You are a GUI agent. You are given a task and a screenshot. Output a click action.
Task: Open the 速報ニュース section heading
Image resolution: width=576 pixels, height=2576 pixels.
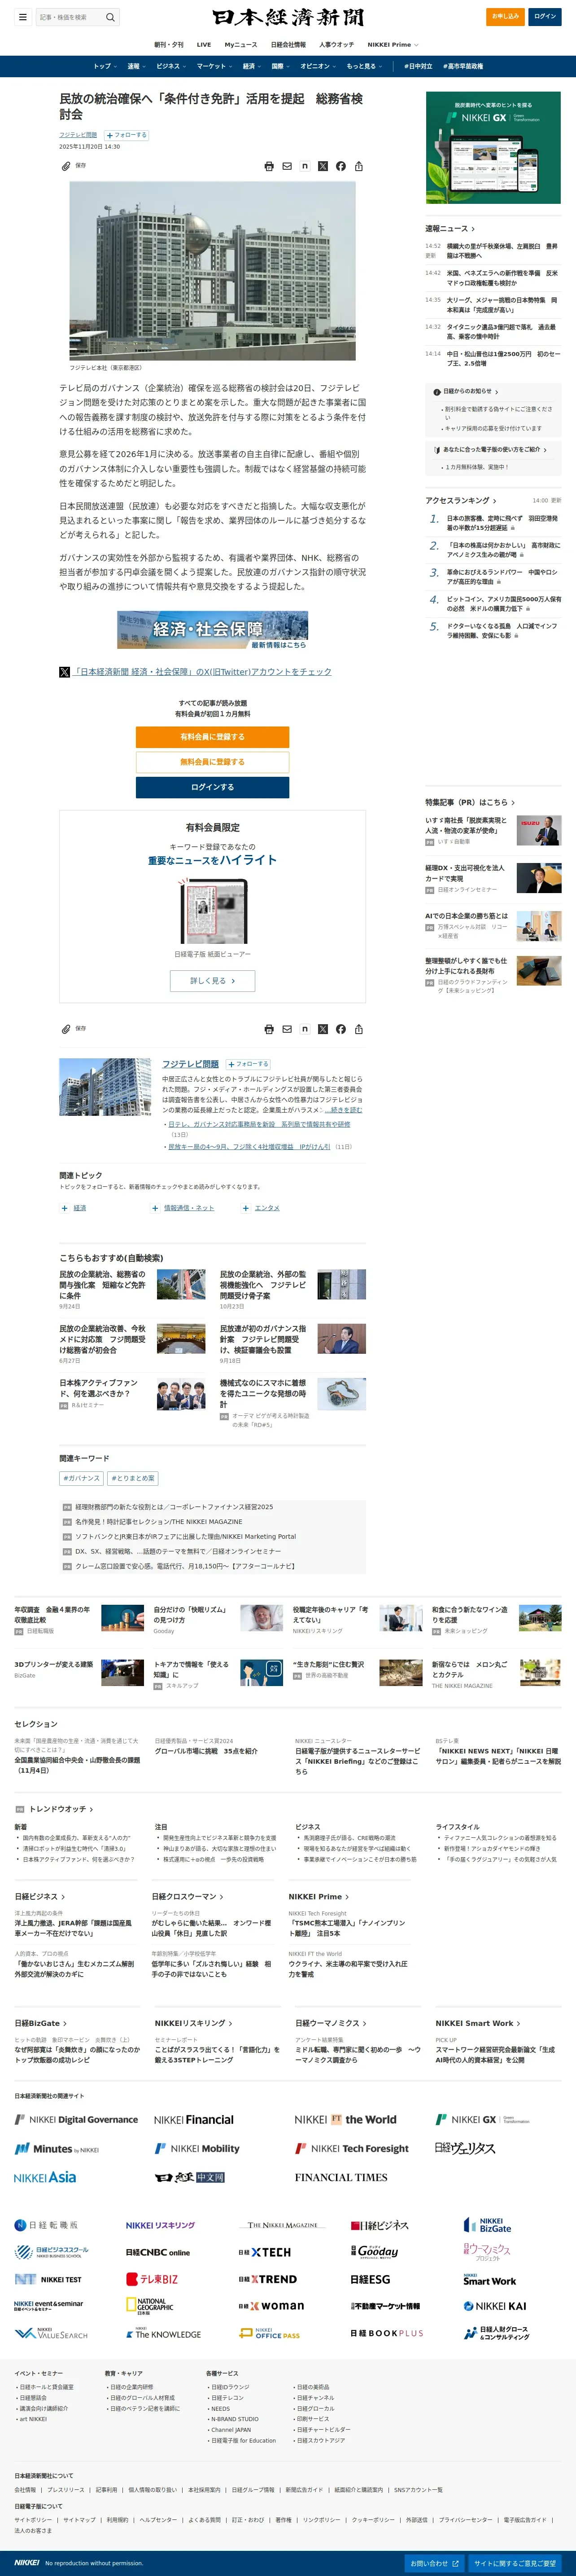point(450,229)
